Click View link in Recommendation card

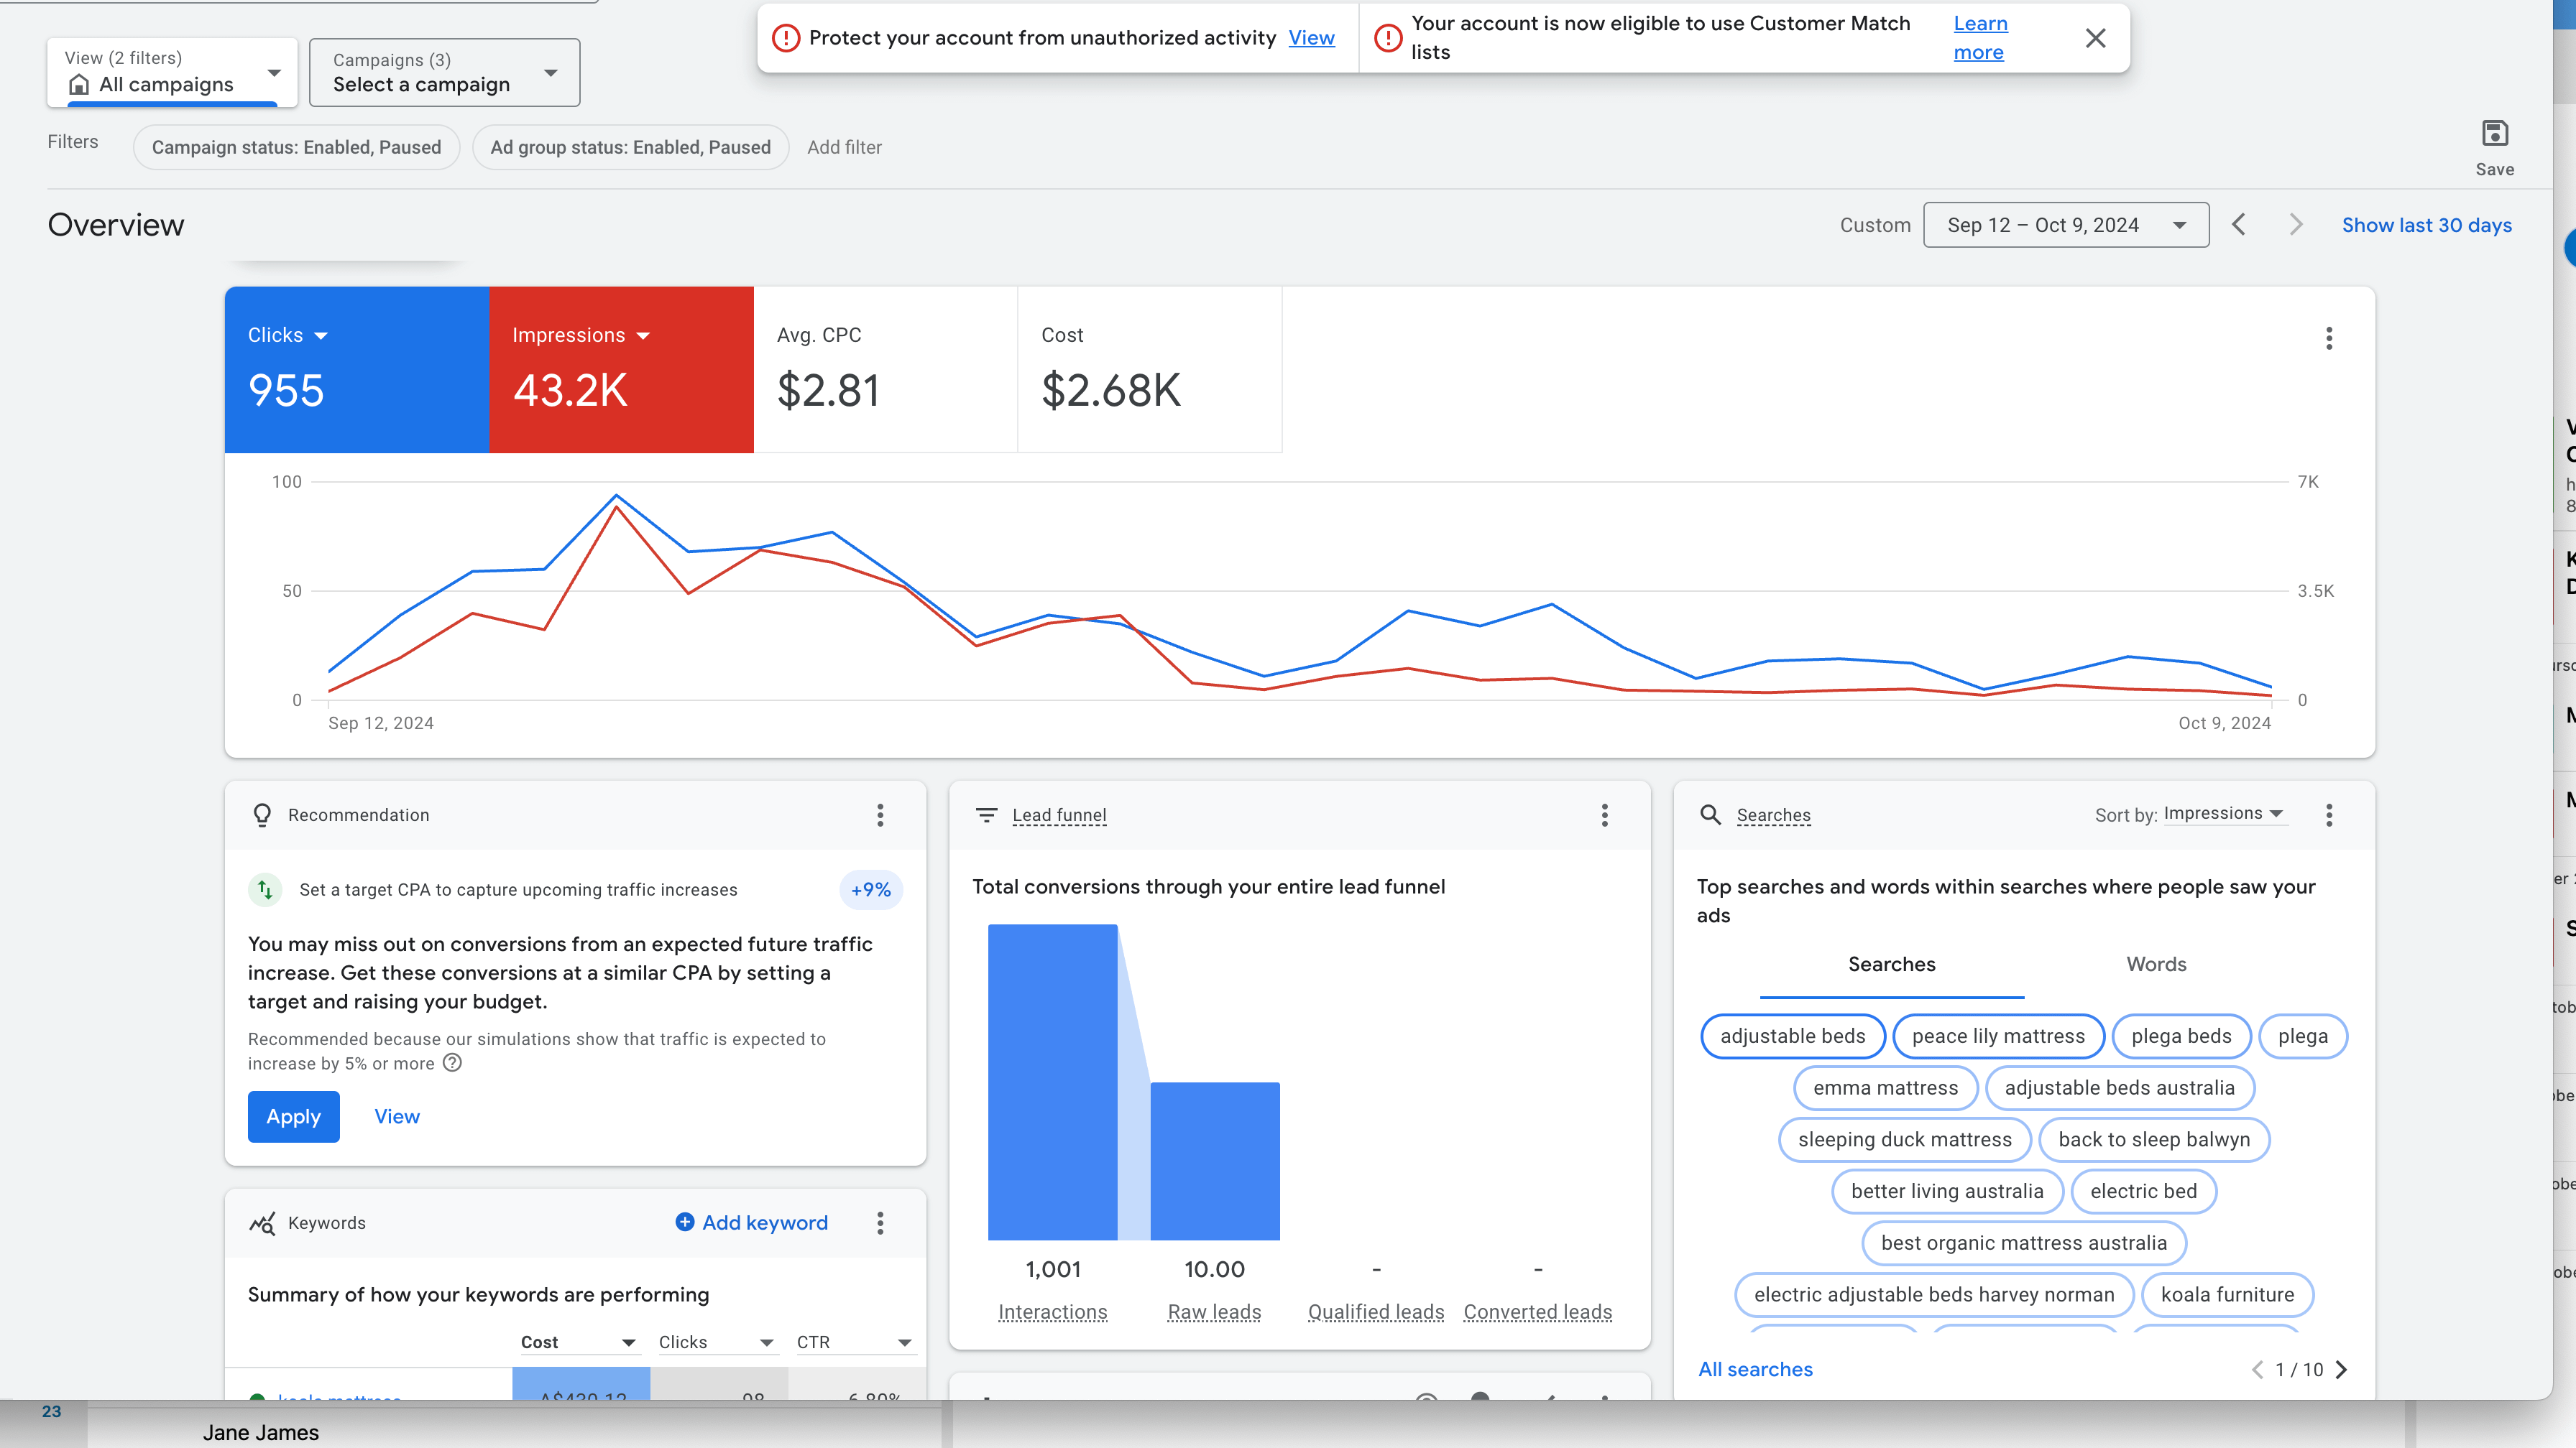(397, 1116)
